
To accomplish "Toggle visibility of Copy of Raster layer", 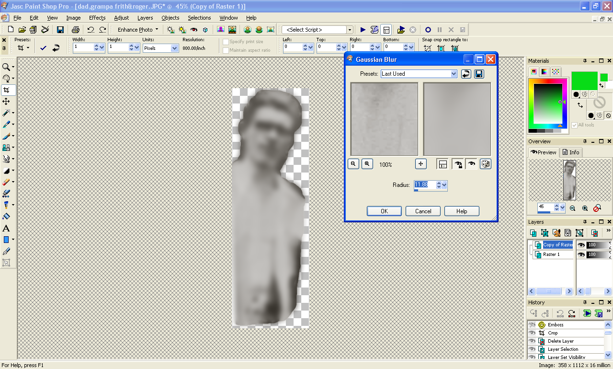I will pos(581,245).
